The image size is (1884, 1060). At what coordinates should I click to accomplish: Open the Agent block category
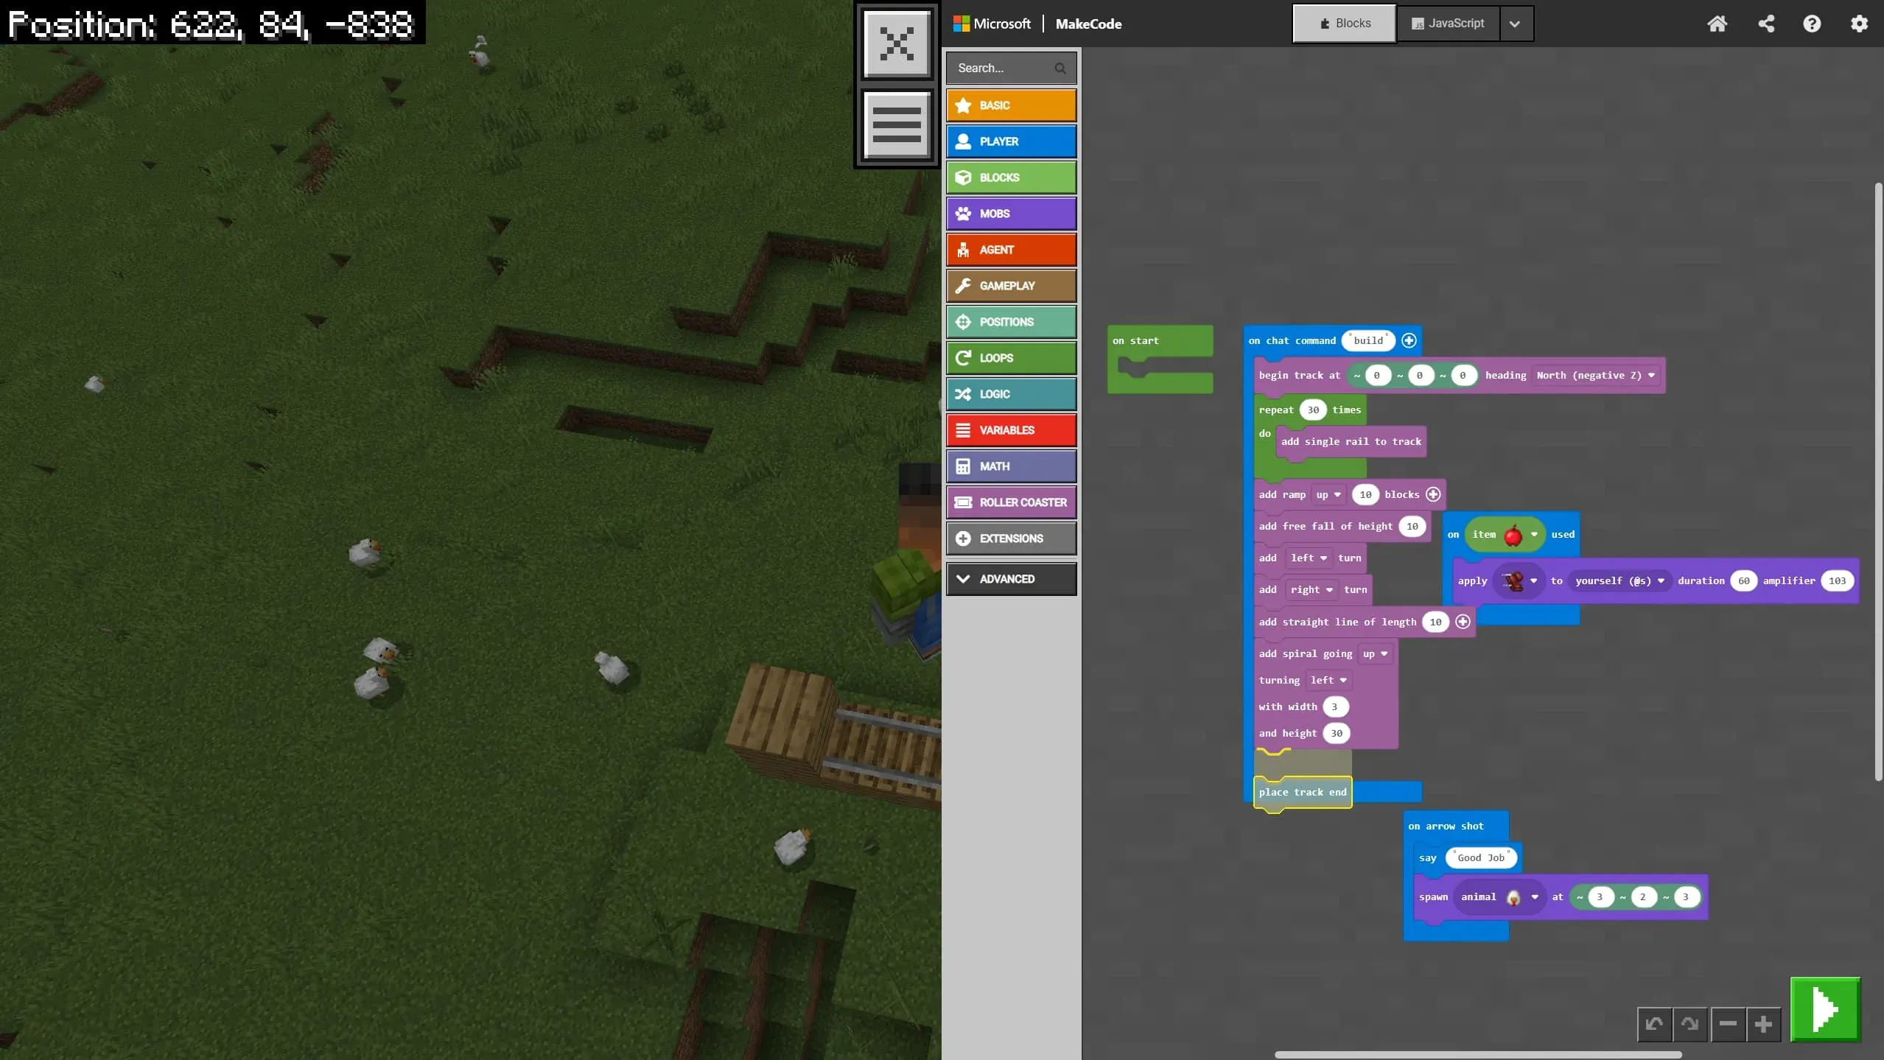point(1011,250)
